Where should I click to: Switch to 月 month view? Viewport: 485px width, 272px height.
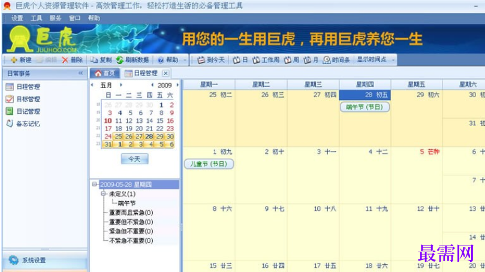[311, 60]
